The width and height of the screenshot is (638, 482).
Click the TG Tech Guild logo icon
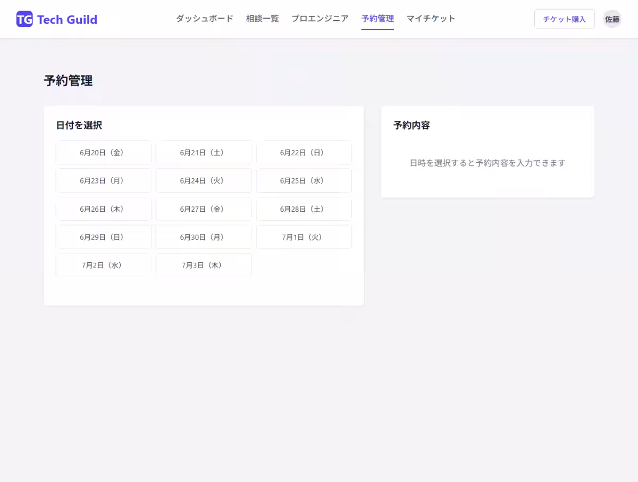pyautogui.click(x=24, y=19)
